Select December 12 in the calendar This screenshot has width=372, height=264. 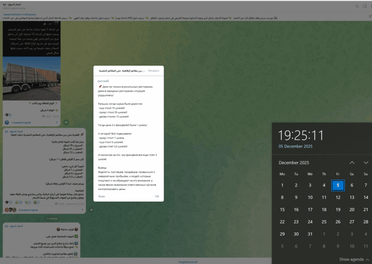tap(338, 197)
